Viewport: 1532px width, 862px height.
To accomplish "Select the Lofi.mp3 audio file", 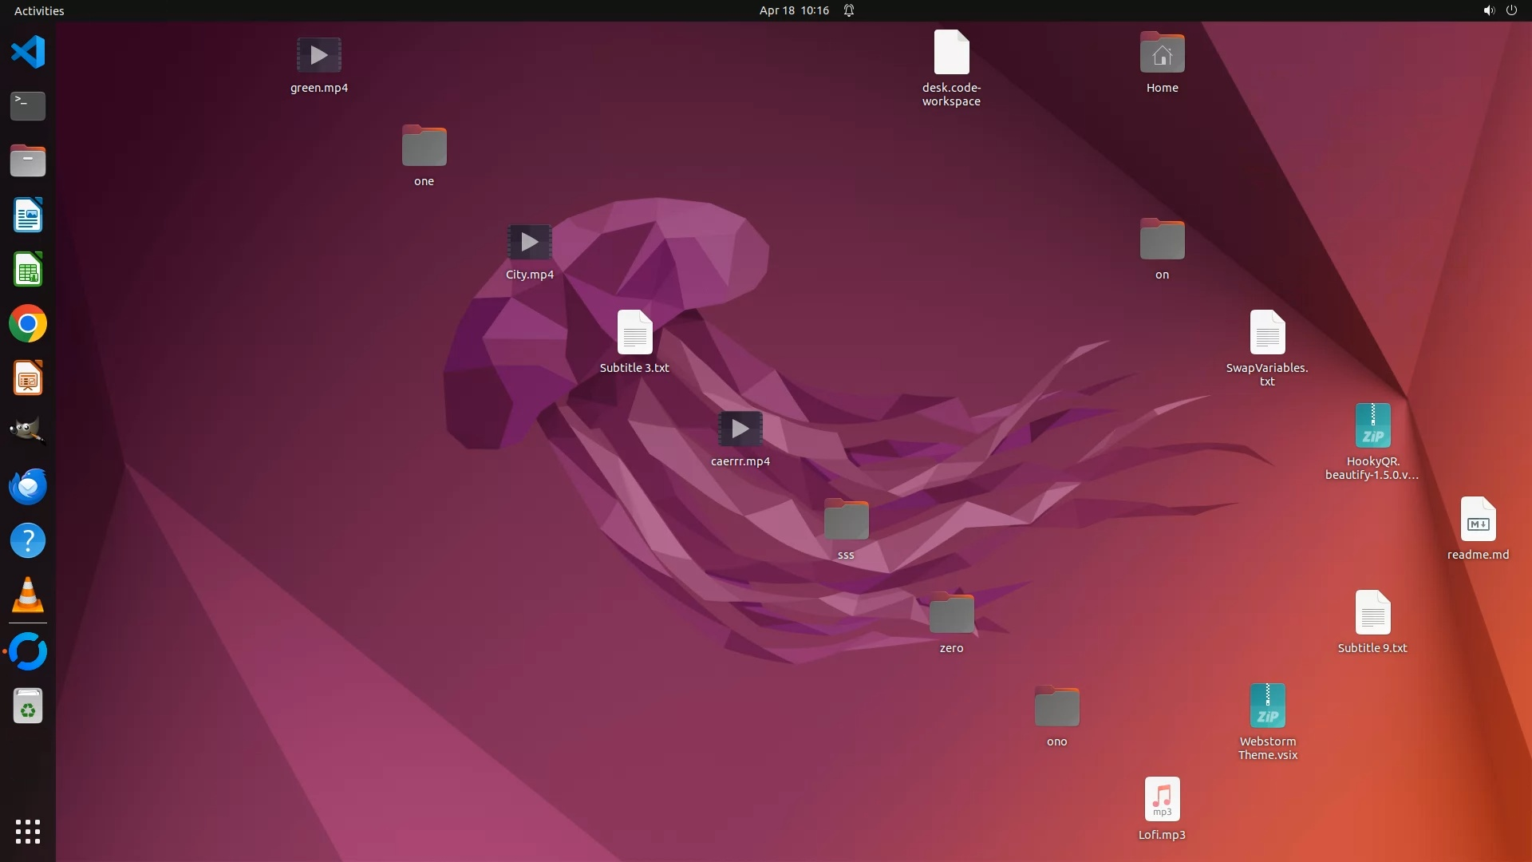I will point(1162,800).
